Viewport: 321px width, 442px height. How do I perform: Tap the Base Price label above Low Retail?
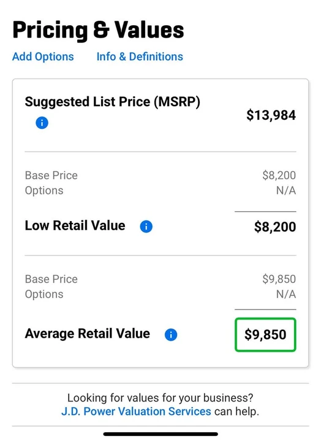pos(51,176)
